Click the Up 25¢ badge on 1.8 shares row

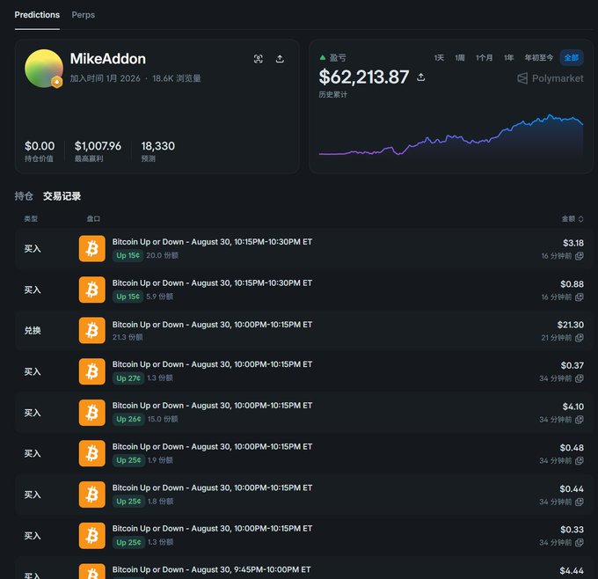[x=128, y=502]
